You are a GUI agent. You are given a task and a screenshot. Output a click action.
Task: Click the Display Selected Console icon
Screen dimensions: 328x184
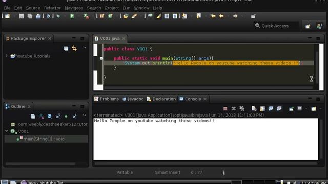coord(300,108)
